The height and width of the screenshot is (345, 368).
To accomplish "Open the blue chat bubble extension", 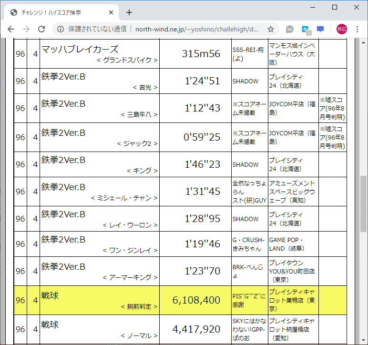I will (320, 29).
